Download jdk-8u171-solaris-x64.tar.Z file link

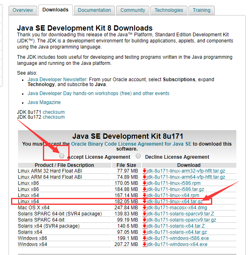coord(176,226)
